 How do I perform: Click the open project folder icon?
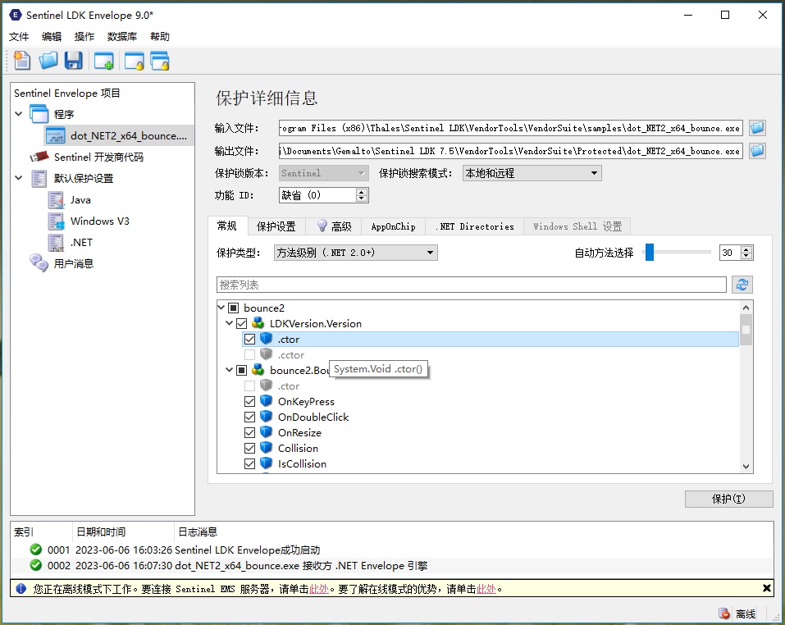48,60
